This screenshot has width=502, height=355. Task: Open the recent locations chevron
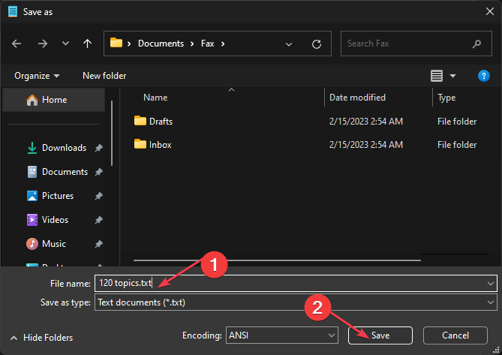(65, 44)
